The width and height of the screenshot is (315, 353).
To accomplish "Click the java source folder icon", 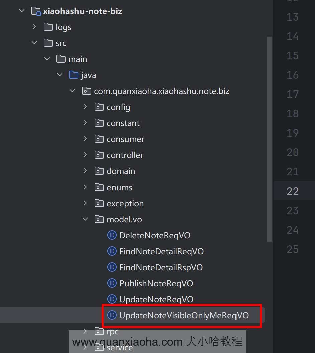I will point(73,75).
